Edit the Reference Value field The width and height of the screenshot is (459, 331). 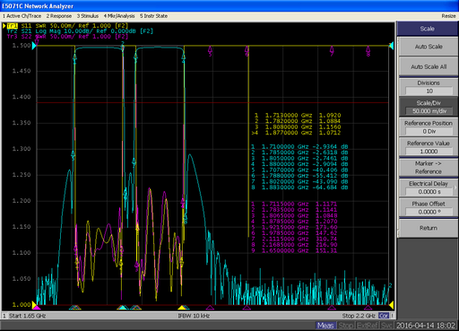(x=429, y=152)
